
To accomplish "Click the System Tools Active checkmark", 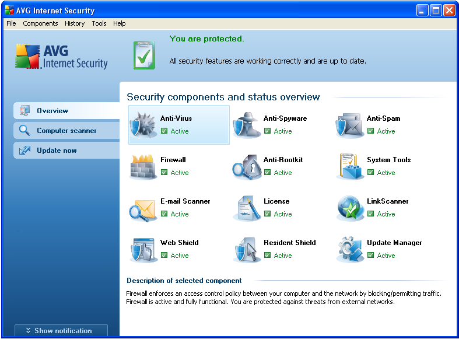I will (370, 172).
